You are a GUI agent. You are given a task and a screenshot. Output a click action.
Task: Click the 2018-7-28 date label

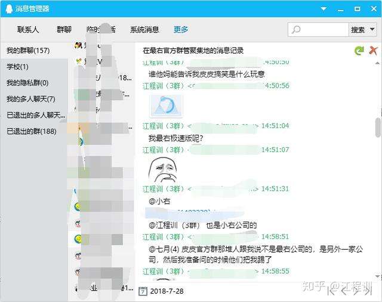tap(167, 291)
